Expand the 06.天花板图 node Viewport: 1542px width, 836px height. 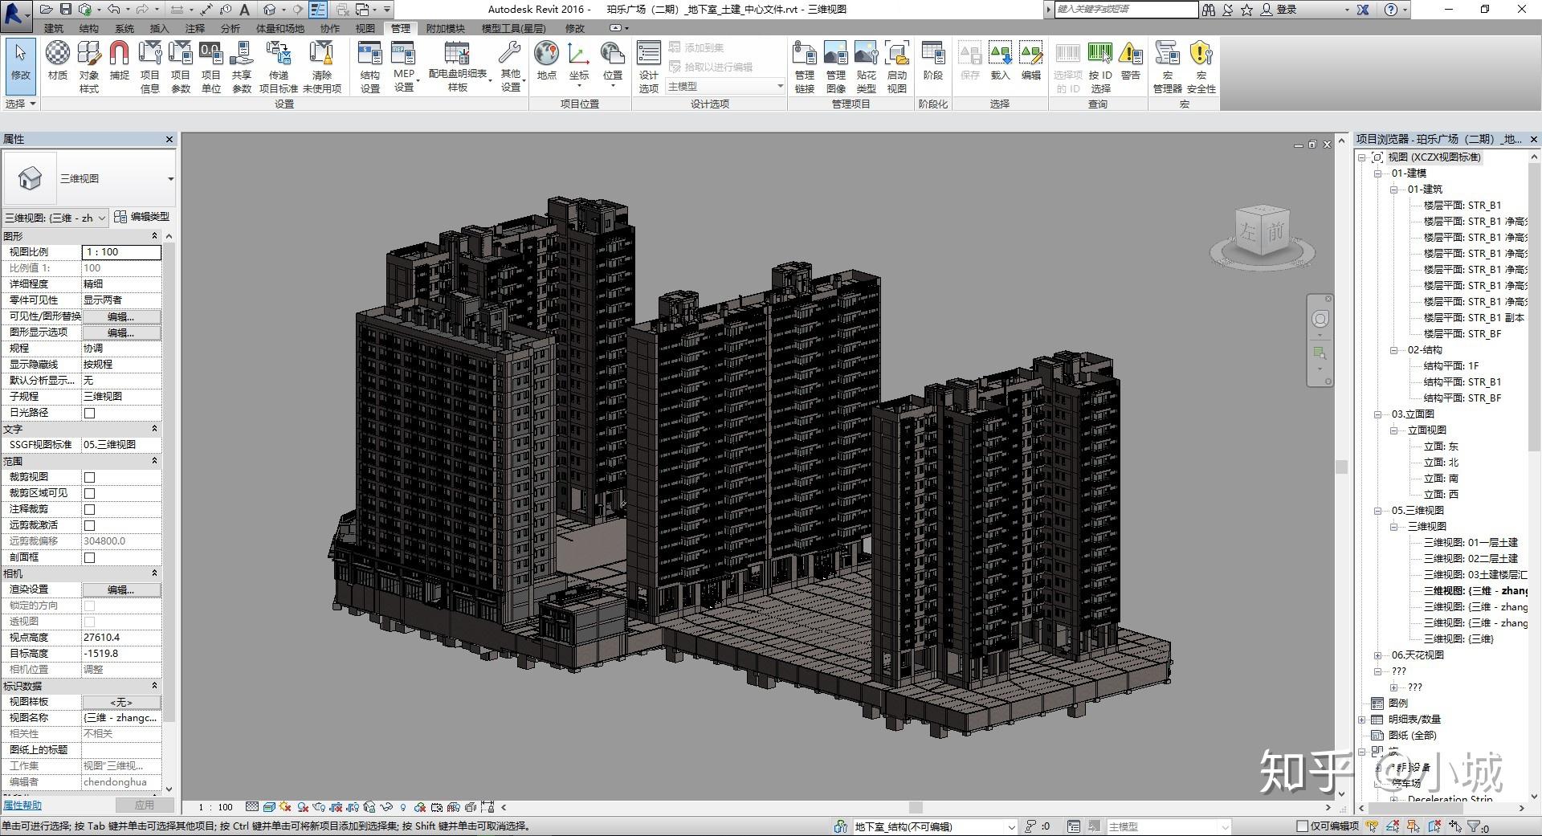click(1378, 654)
